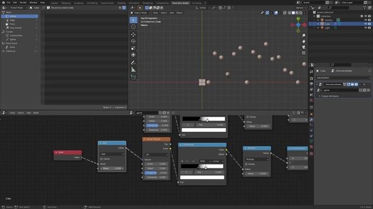Open the File menu
The height and width of the screenshot is (209, 373).
click(9, 2)
